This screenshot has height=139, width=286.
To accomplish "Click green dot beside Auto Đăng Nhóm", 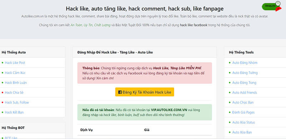I will coord(230,63).
